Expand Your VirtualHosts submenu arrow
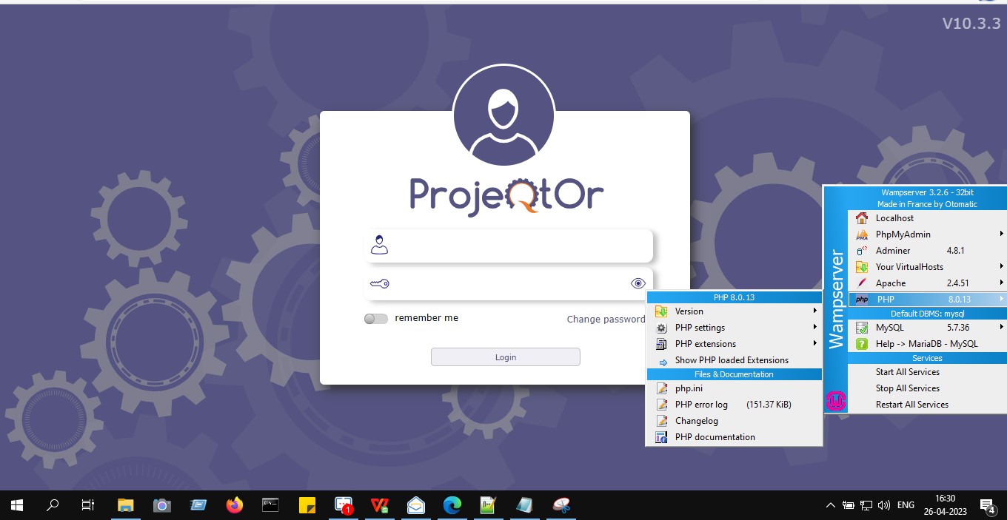This screenshot has width=1007, height=520. [1001, 267]
